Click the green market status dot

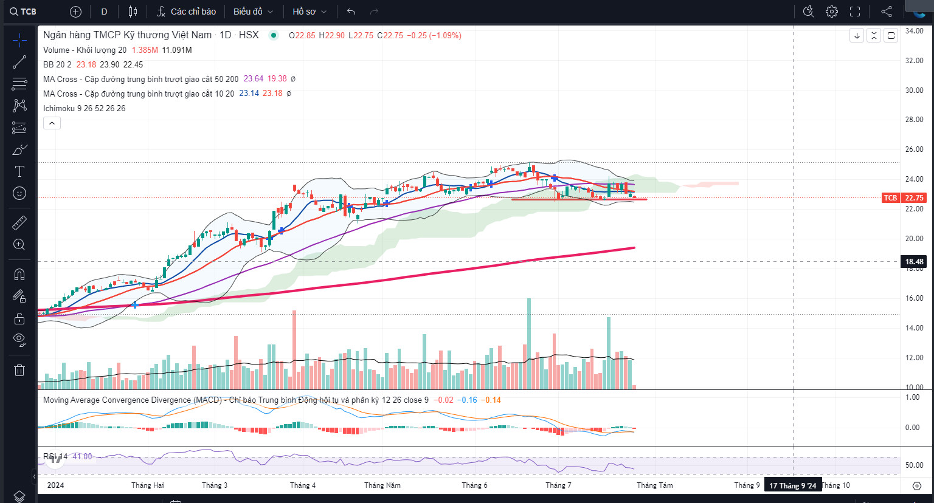click(x=274, y=35)
